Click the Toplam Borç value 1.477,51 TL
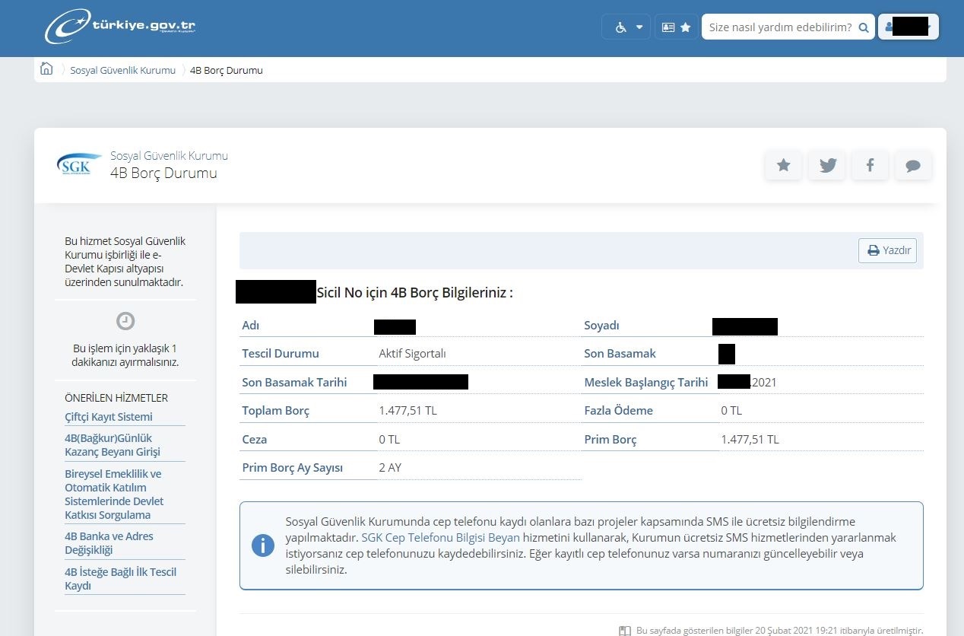Screen dimensions: 964x636 pos(408,411)
